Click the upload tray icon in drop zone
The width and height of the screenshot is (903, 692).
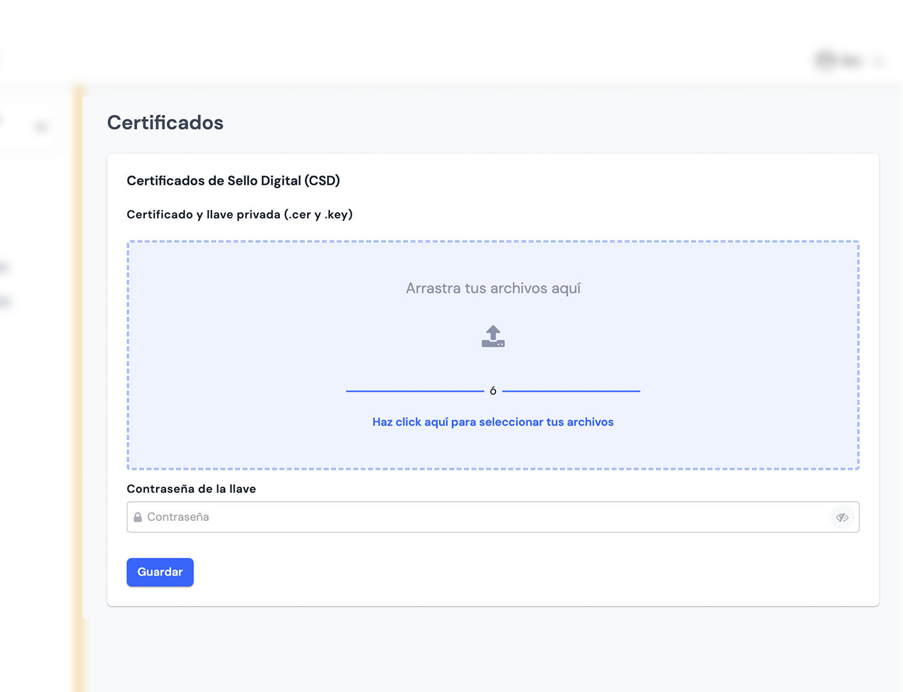(x=493, y=336)
